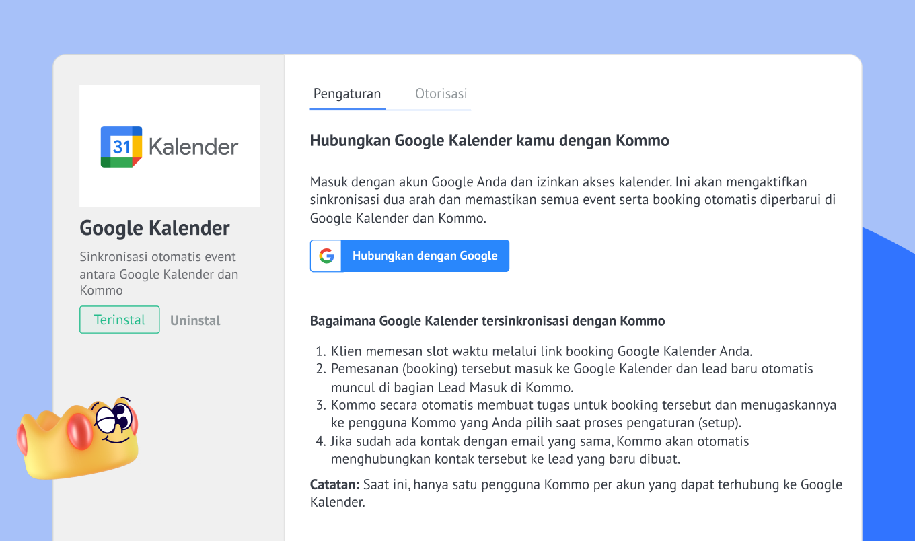Click the Kalender wordmark in the logo
915x541 pixels.
[193, 147]
